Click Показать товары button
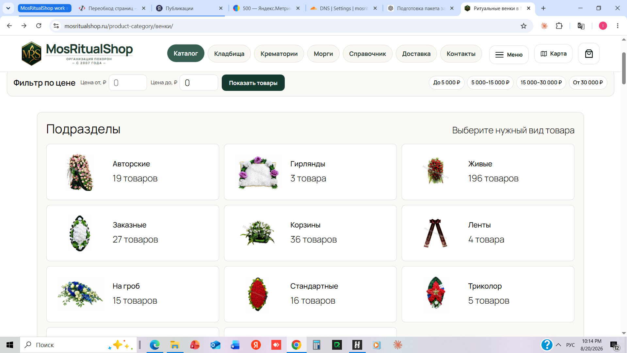 pyautogui.click(x=253, y=83)
